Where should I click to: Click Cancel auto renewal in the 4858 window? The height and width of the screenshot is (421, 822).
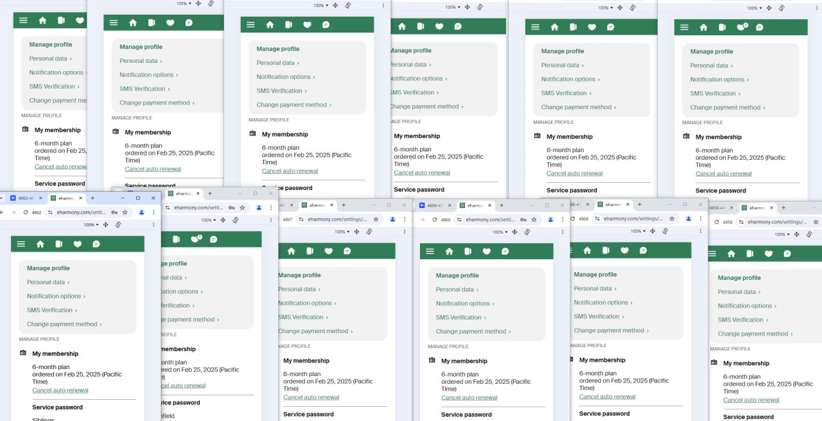pos(751,400)
